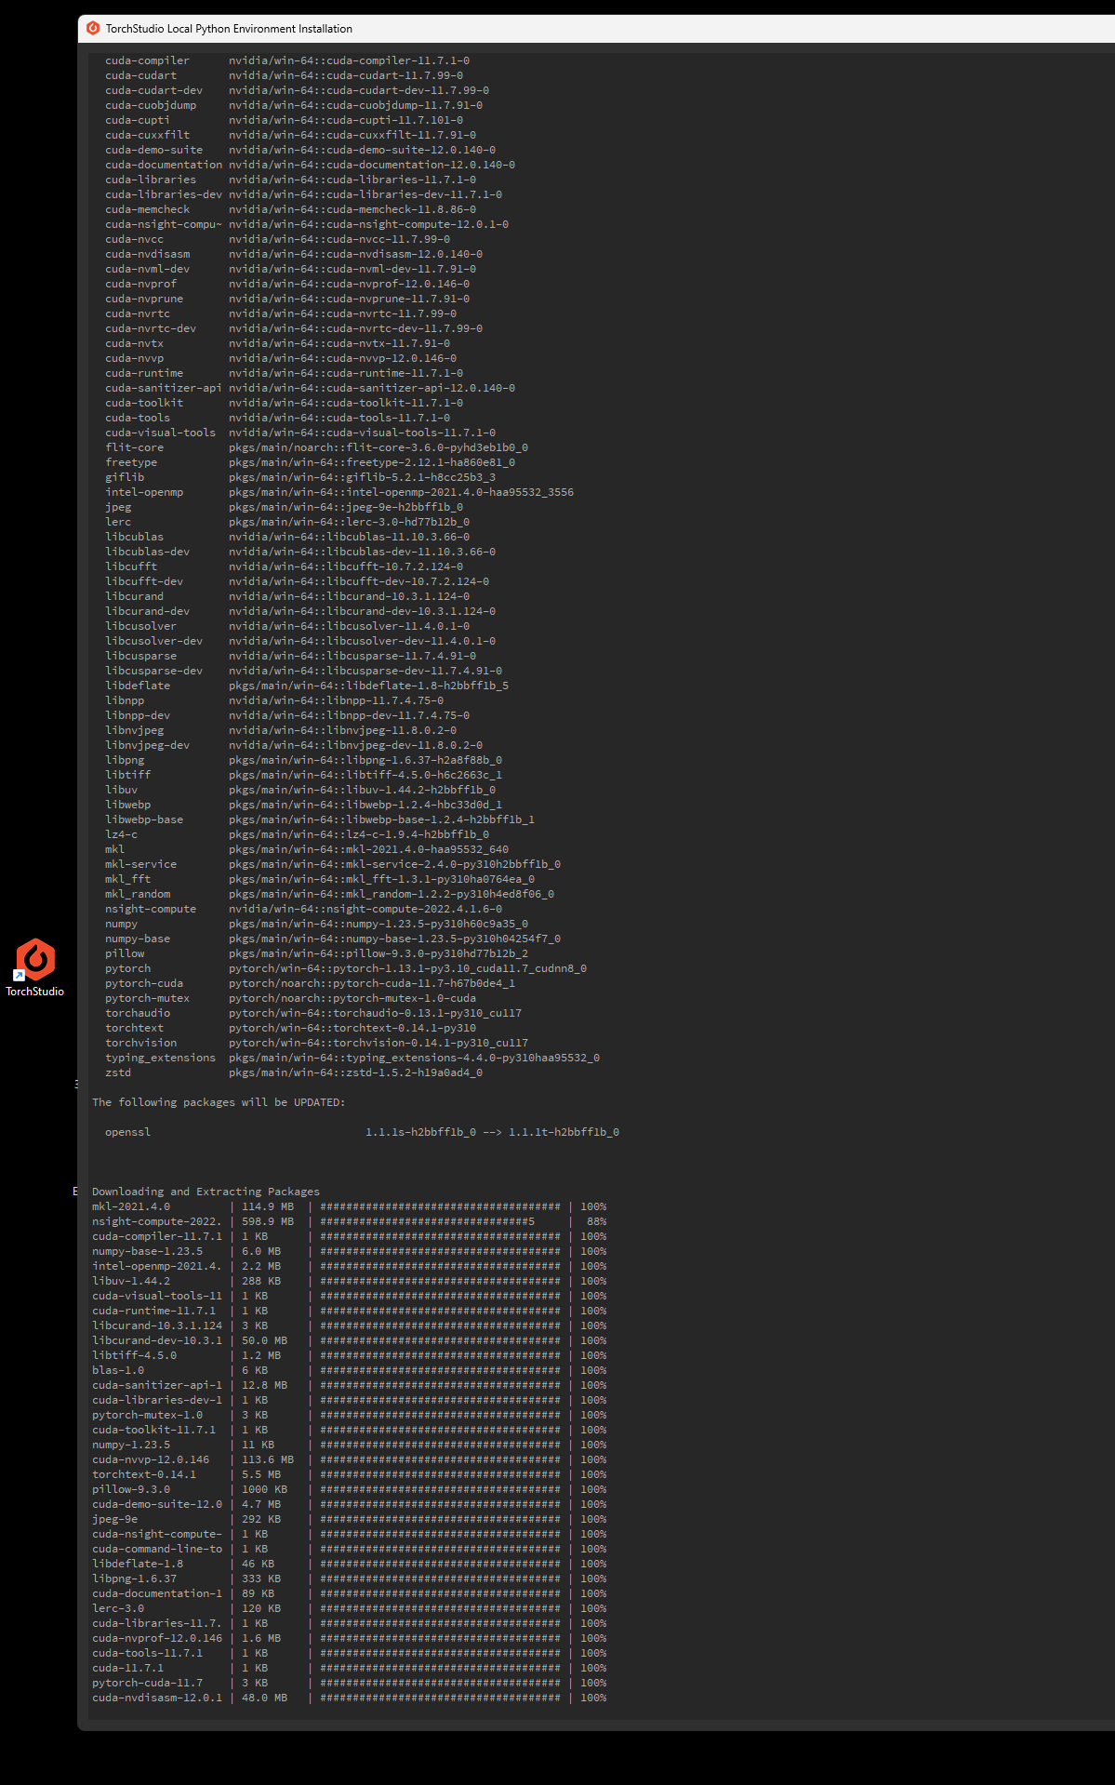Select the 'flit-core' package line
Screen dimensions: 1115x1785
(316, 447)
